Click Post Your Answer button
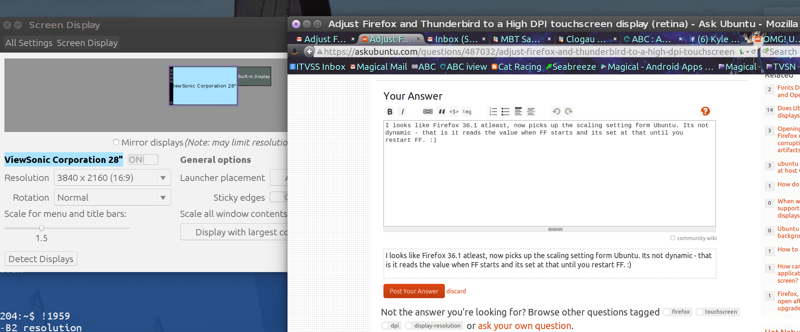The width and height of the screenshot is (800, 332). (414, 291)
